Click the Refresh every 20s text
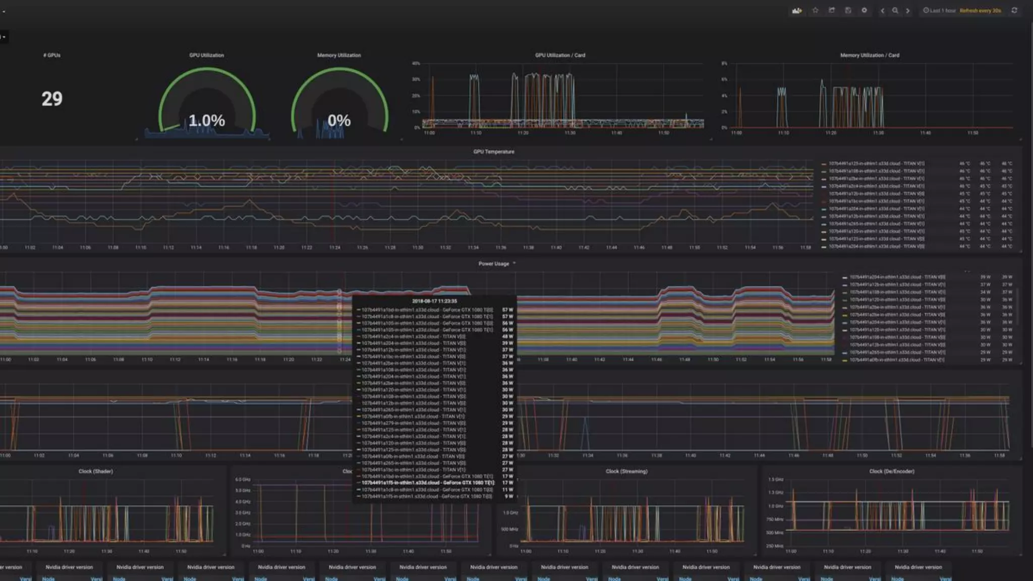 [x=980, y=11]
